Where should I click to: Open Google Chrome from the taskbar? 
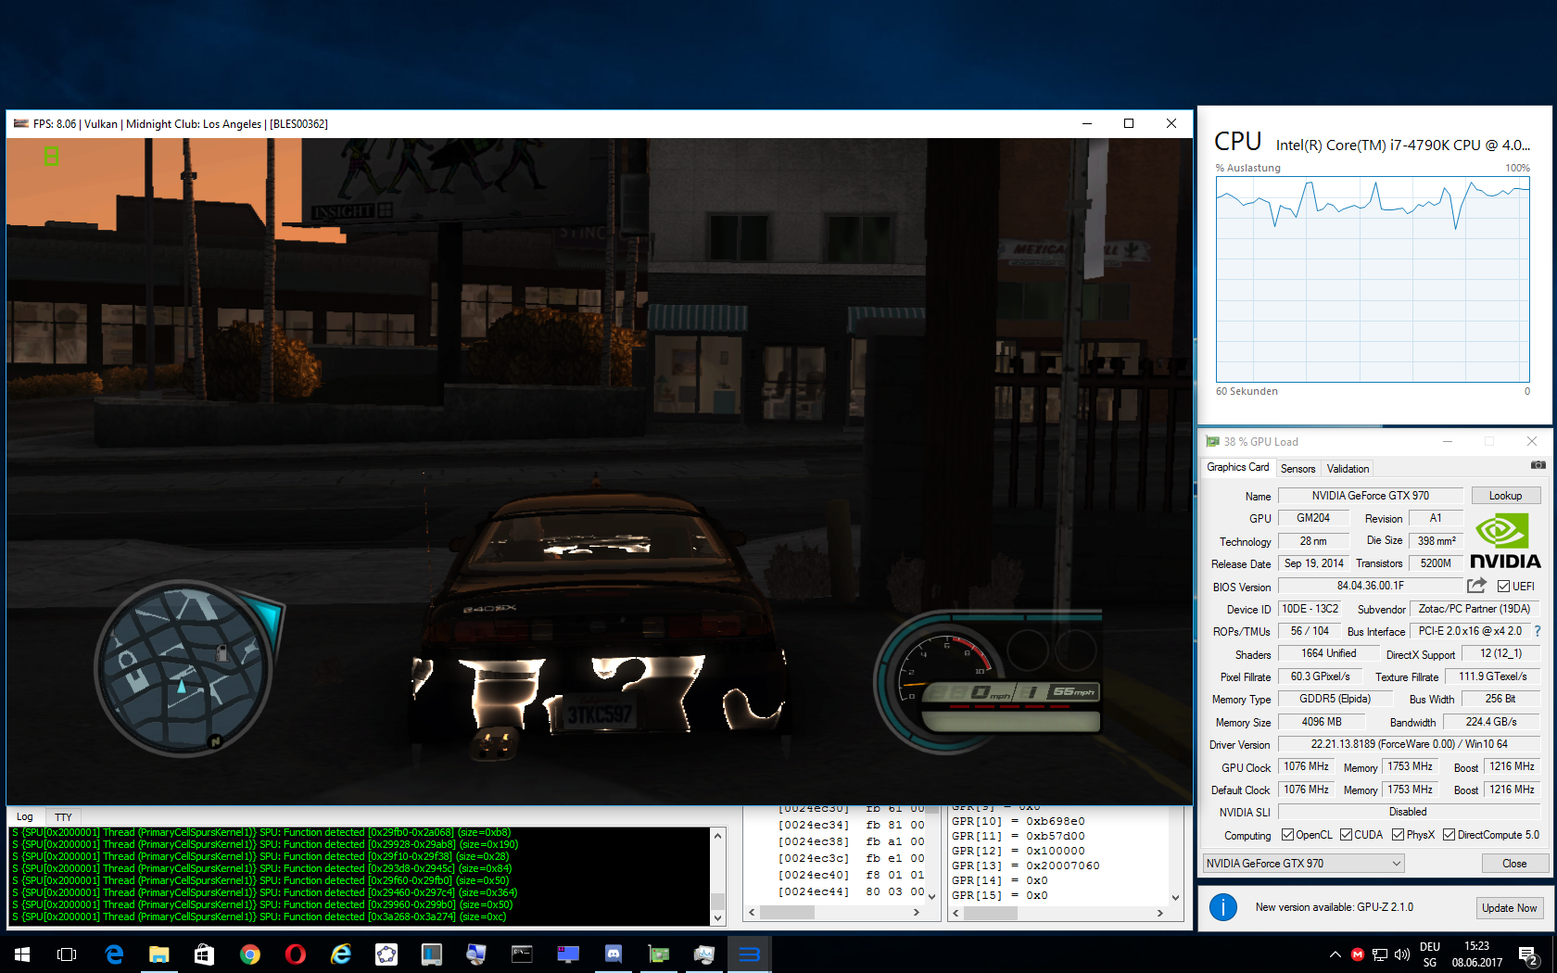[x=249, y=954]
